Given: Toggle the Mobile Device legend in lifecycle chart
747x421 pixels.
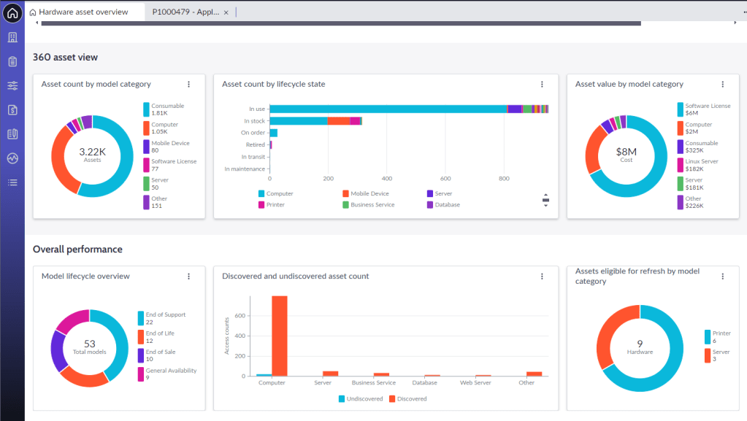Looking at the screenshot, I should 369,194.
